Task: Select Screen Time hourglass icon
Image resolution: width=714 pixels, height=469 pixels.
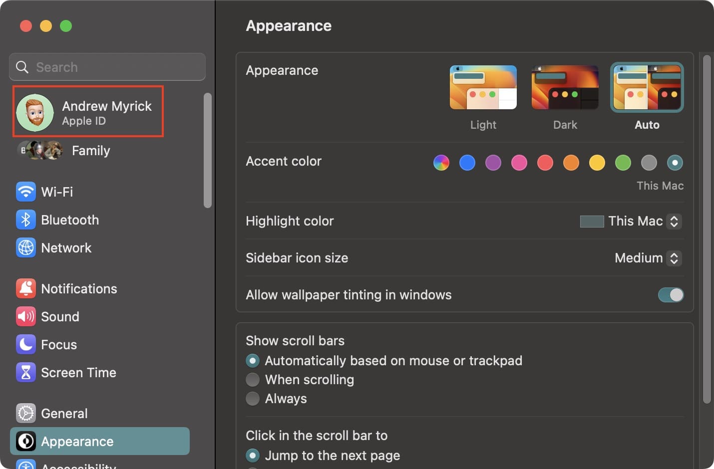Action: (x=26, y=372)
